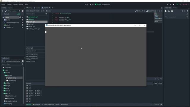Click the bottom panel expand icon

(161, 104)
